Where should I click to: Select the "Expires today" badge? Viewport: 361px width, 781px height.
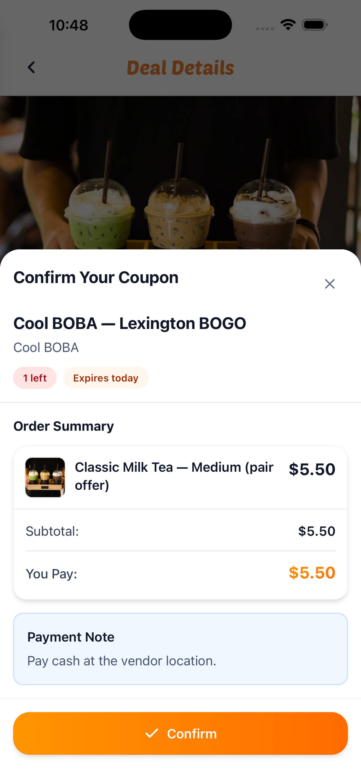(x=106, y=378)
